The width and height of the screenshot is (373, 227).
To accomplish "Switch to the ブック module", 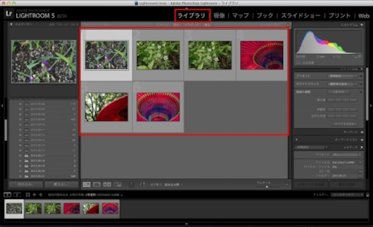I will [265, 16].
